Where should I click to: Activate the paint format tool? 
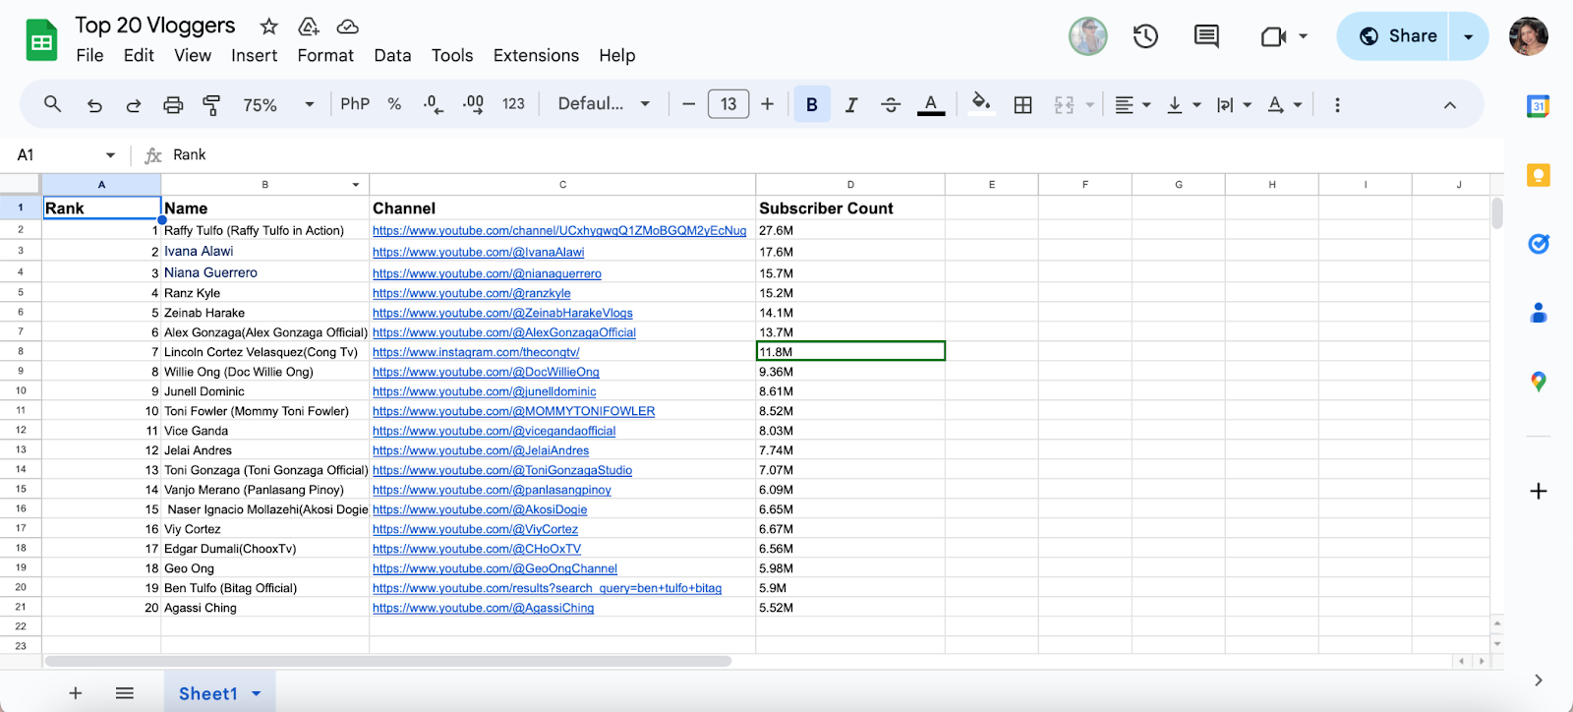pyautogui.click(x=211, y=104)
